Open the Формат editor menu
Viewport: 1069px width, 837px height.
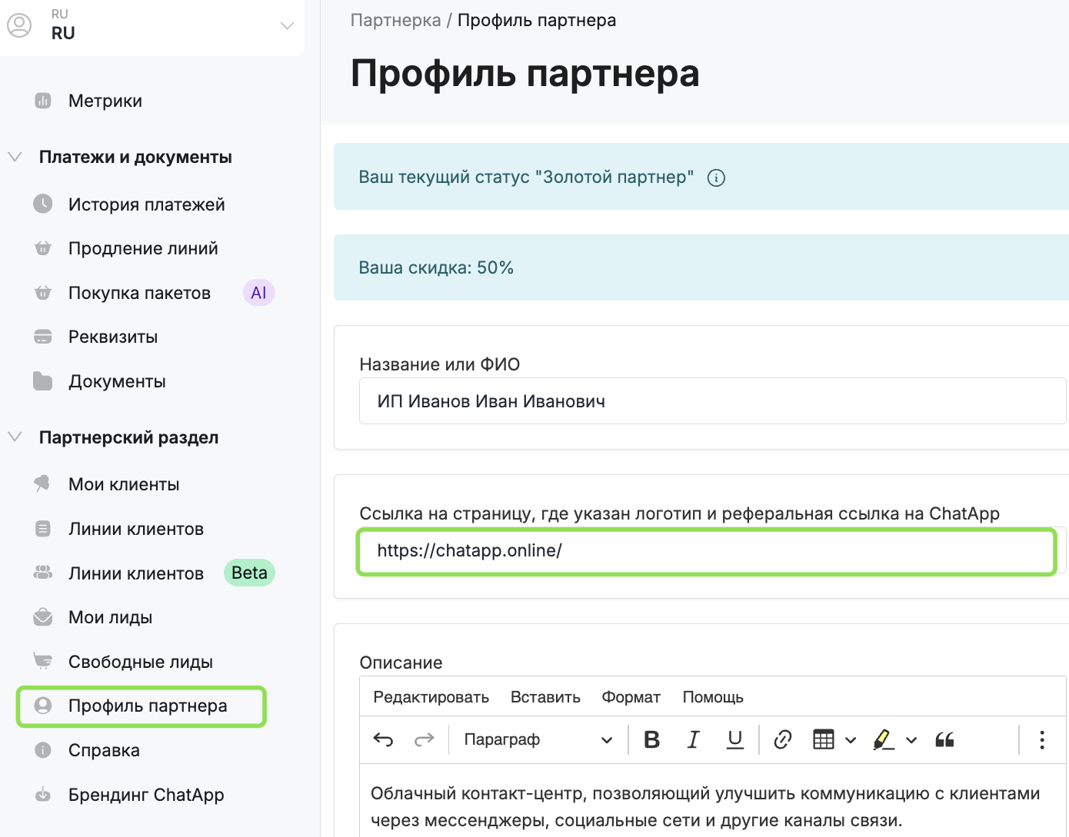point(631,697)
